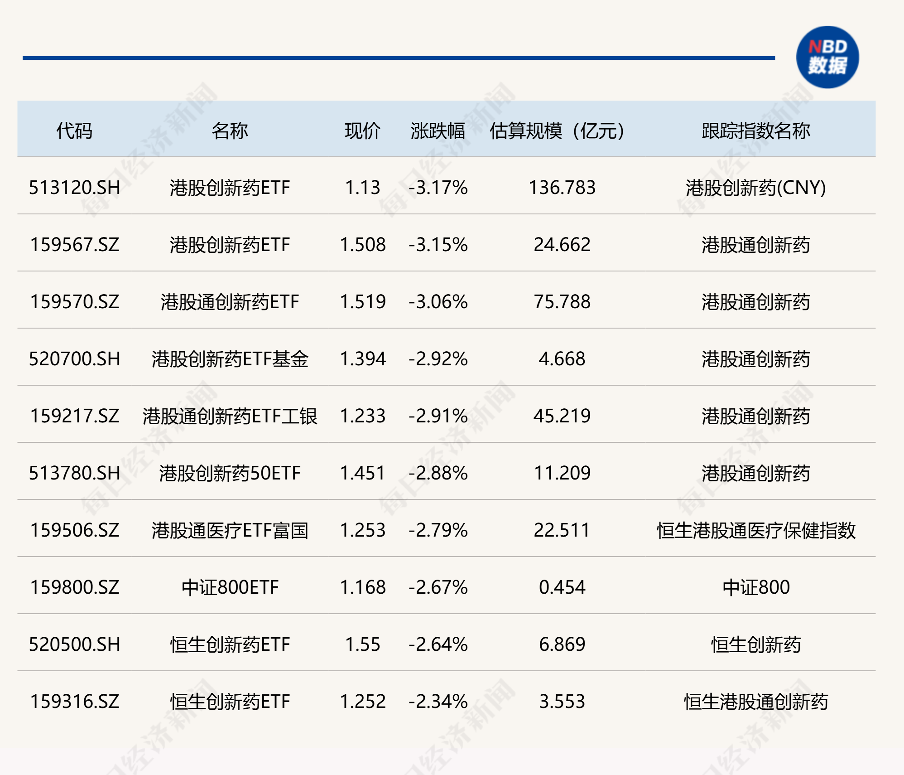Click the change value -2.92%
904x775 pixels.
coord(438,358)
